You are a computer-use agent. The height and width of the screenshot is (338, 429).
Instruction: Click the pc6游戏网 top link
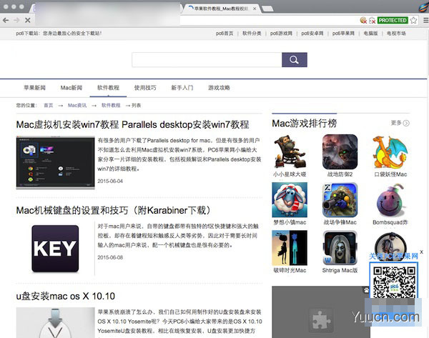tap(281, 34)
